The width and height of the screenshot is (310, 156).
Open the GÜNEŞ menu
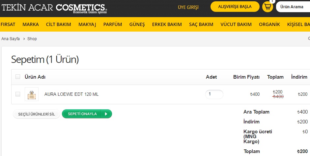(x=137, y=24)
